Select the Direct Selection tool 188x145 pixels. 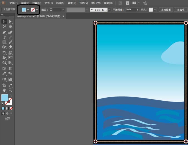point(10,21)
